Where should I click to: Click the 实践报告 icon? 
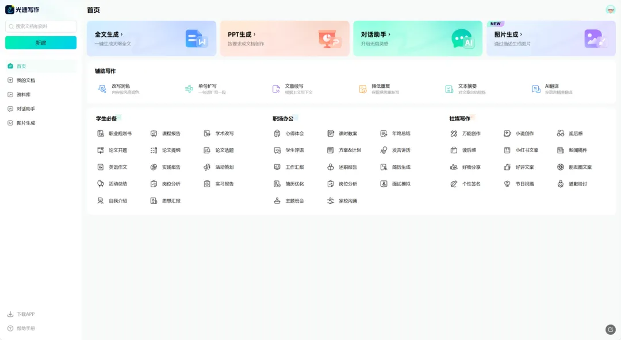coord(154,168)
